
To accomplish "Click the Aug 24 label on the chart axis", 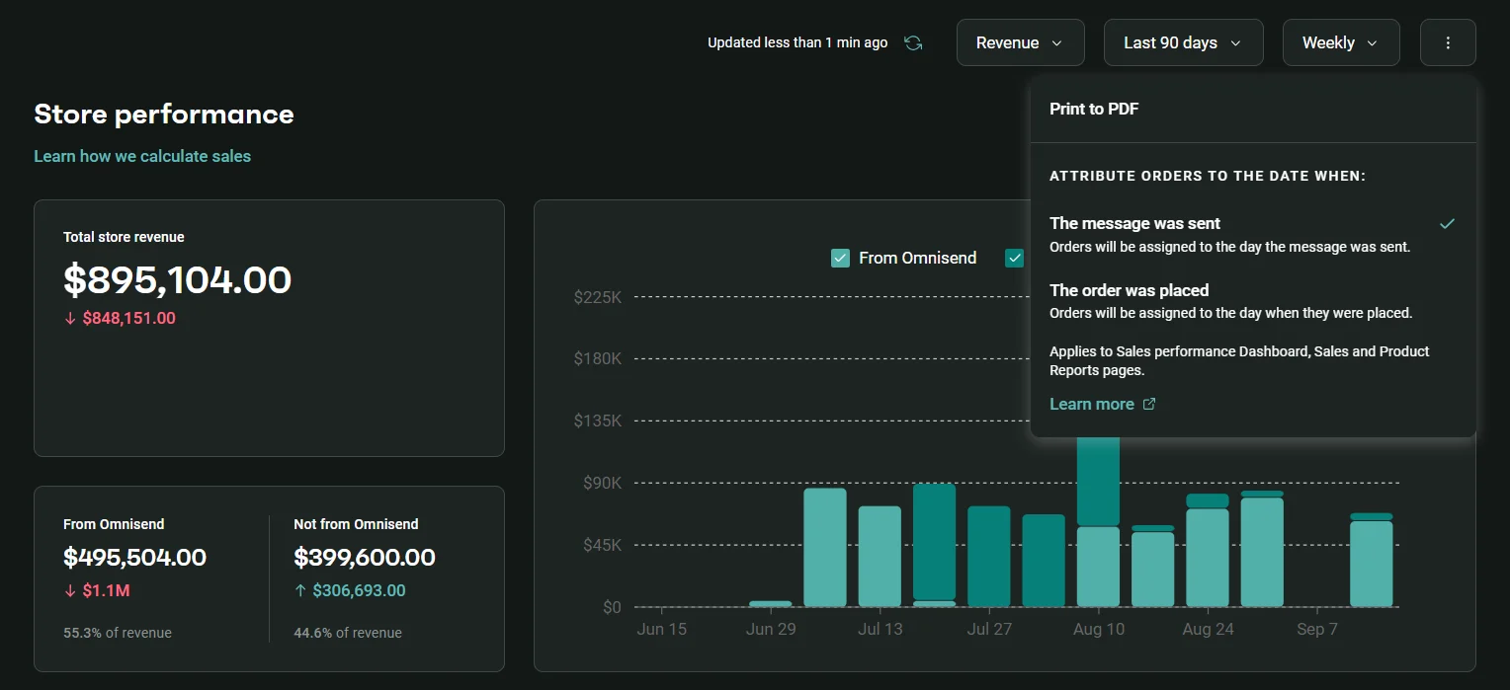I will (1208, 630).
